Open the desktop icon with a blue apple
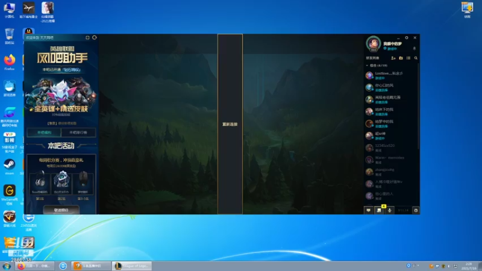 [x=9, y=89]
